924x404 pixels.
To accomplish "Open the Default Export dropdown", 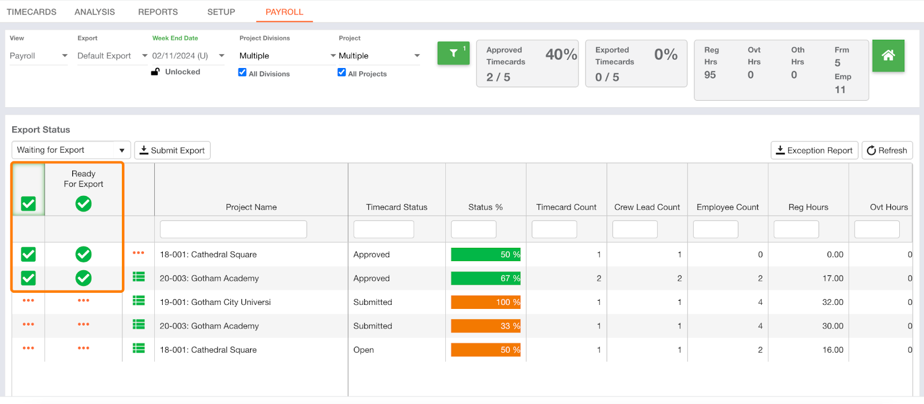I will coord(113,56).
